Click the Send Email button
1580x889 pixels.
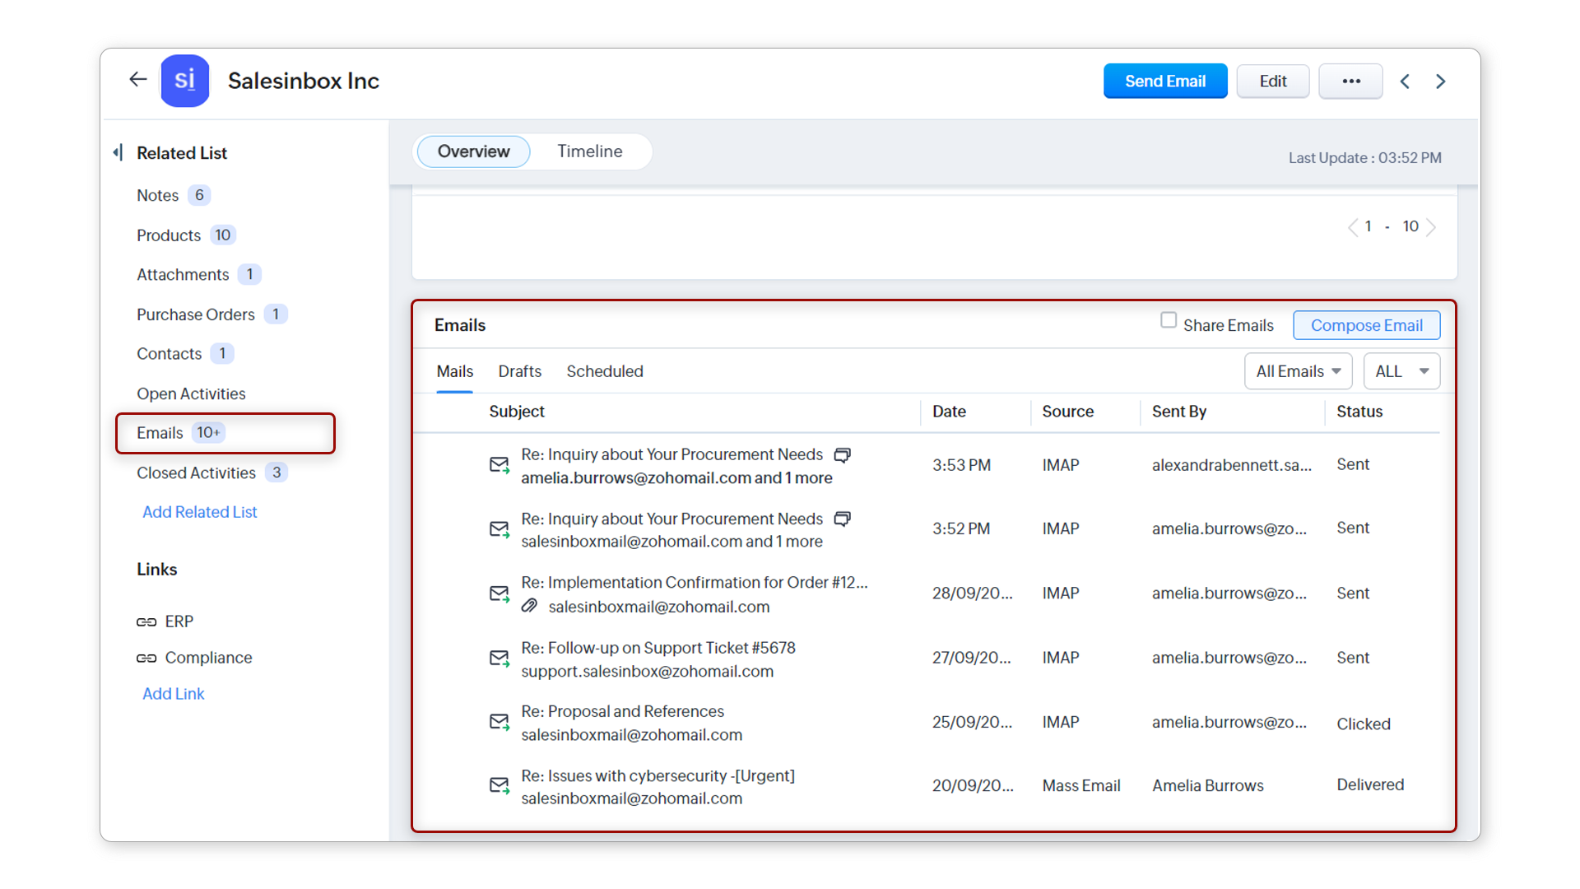point(1164,81)
